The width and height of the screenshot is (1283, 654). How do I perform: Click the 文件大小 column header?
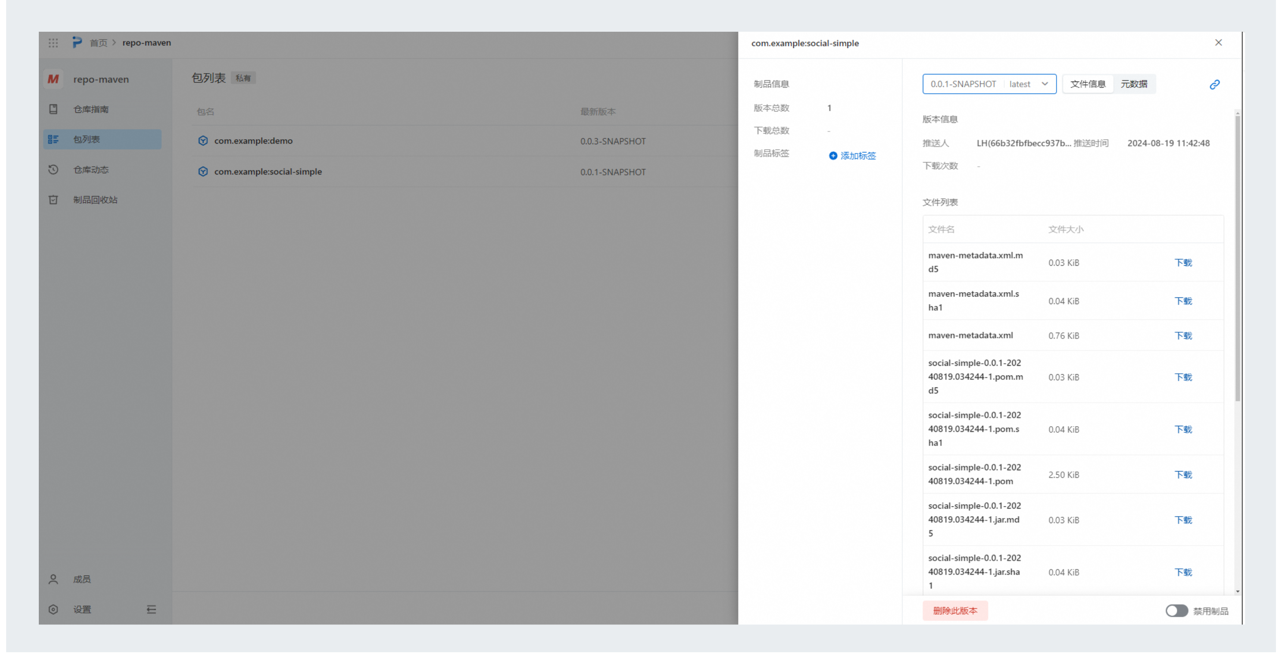1065,230
